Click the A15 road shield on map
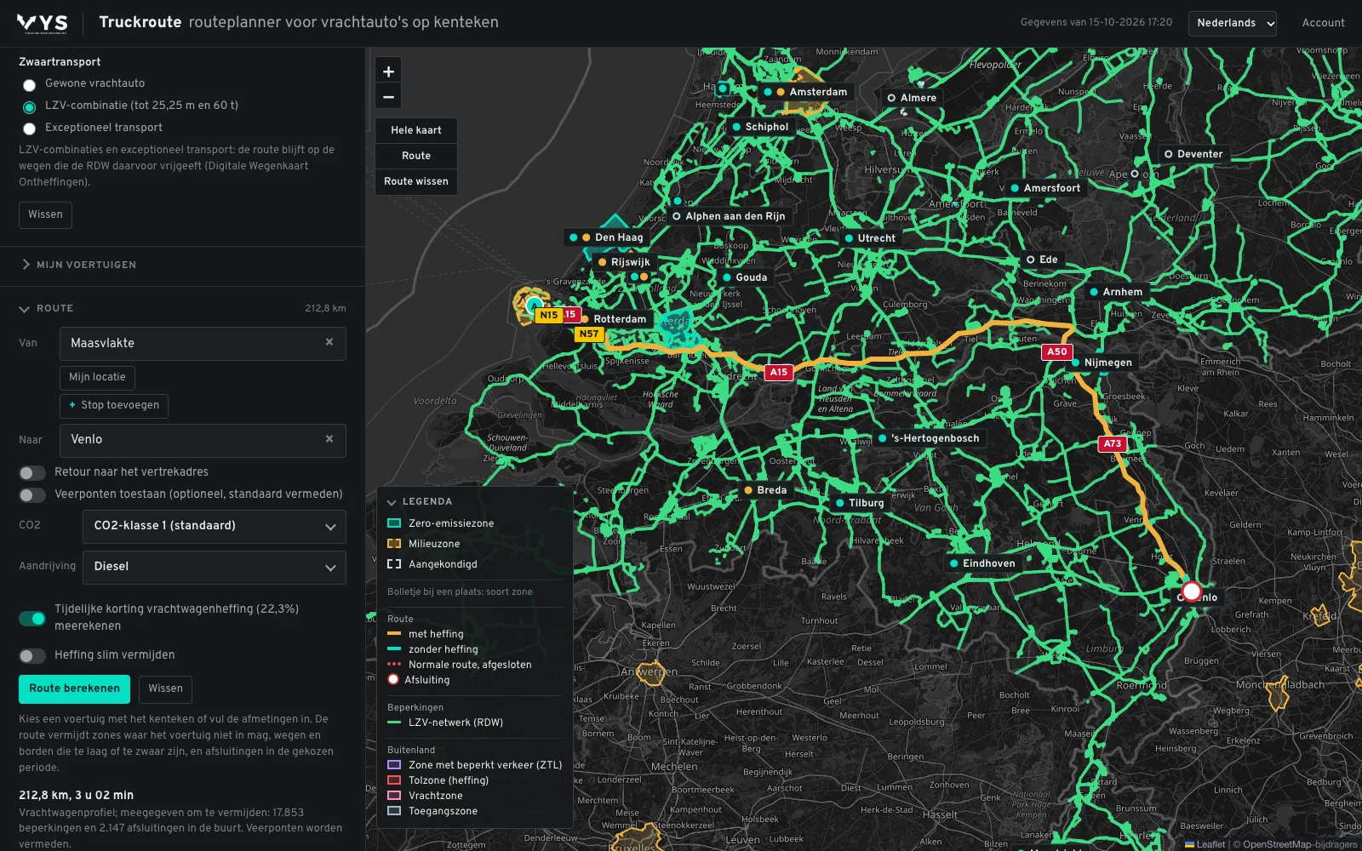 [779, 372]
